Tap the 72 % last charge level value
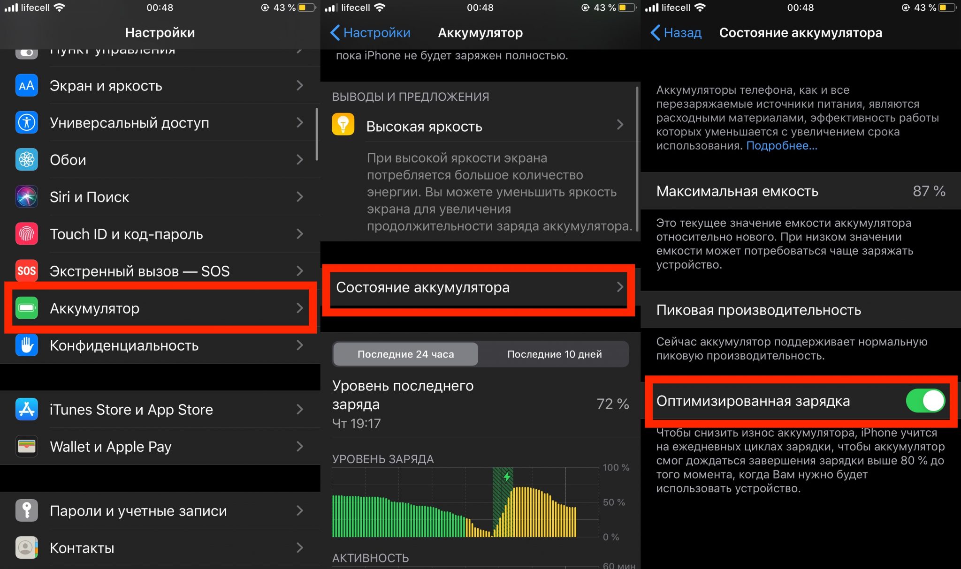 612,404
